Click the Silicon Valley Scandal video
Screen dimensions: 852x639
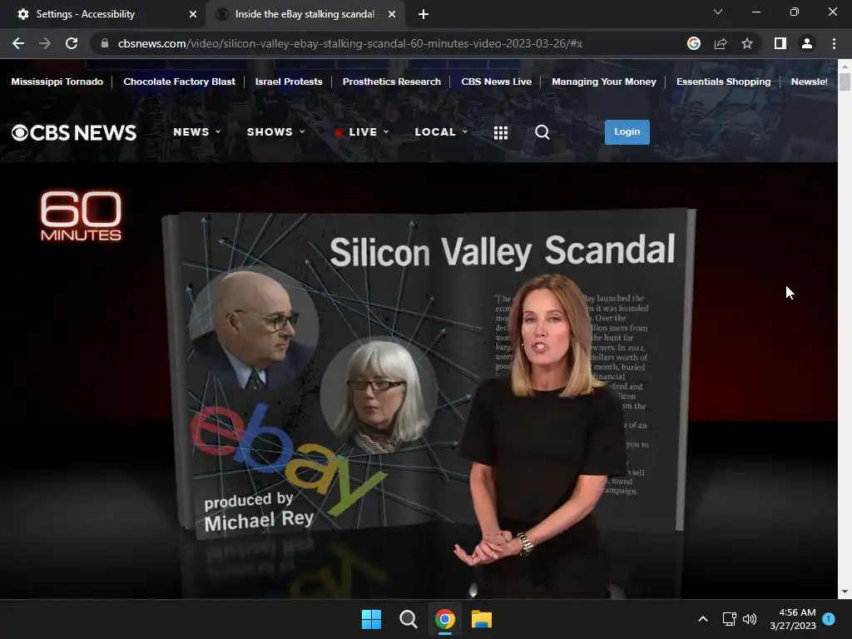(x=419, y=380)
